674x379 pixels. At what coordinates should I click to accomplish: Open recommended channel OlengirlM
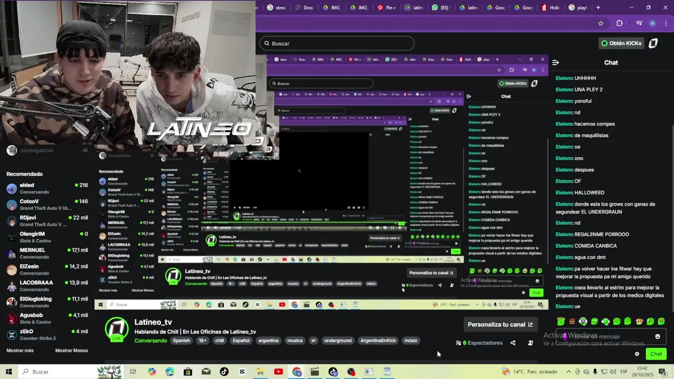pyautogui.click(x=47, y=237)
